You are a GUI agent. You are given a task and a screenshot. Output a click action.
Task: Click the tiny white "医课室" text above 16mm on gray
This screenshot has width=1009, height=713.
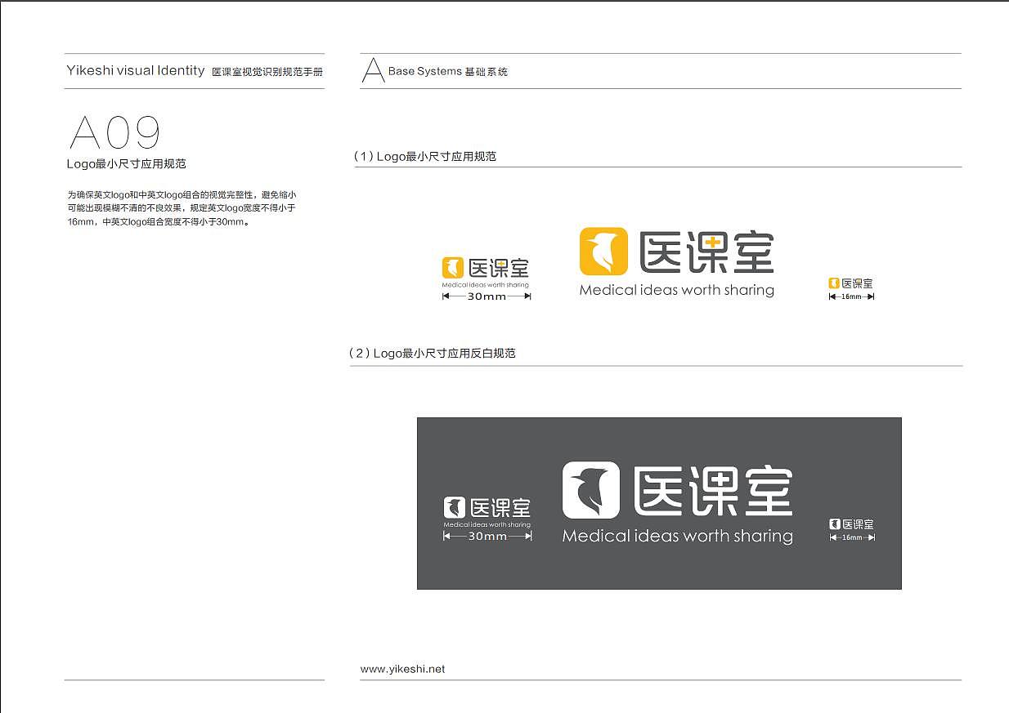[x=859, y=524]
